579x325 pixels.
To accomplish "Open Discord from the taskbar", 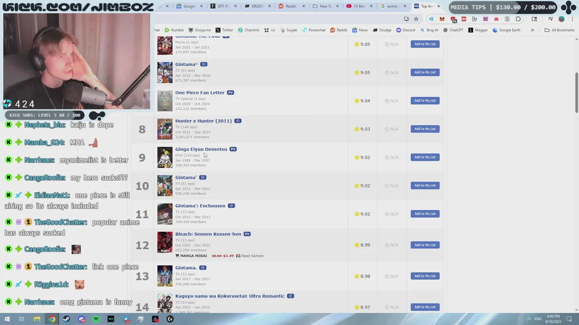I will tap(81, 319).
